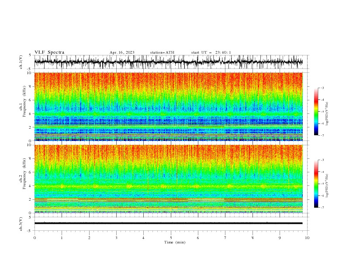Click the "VLF Spectra" plot title

click(49, 52)
